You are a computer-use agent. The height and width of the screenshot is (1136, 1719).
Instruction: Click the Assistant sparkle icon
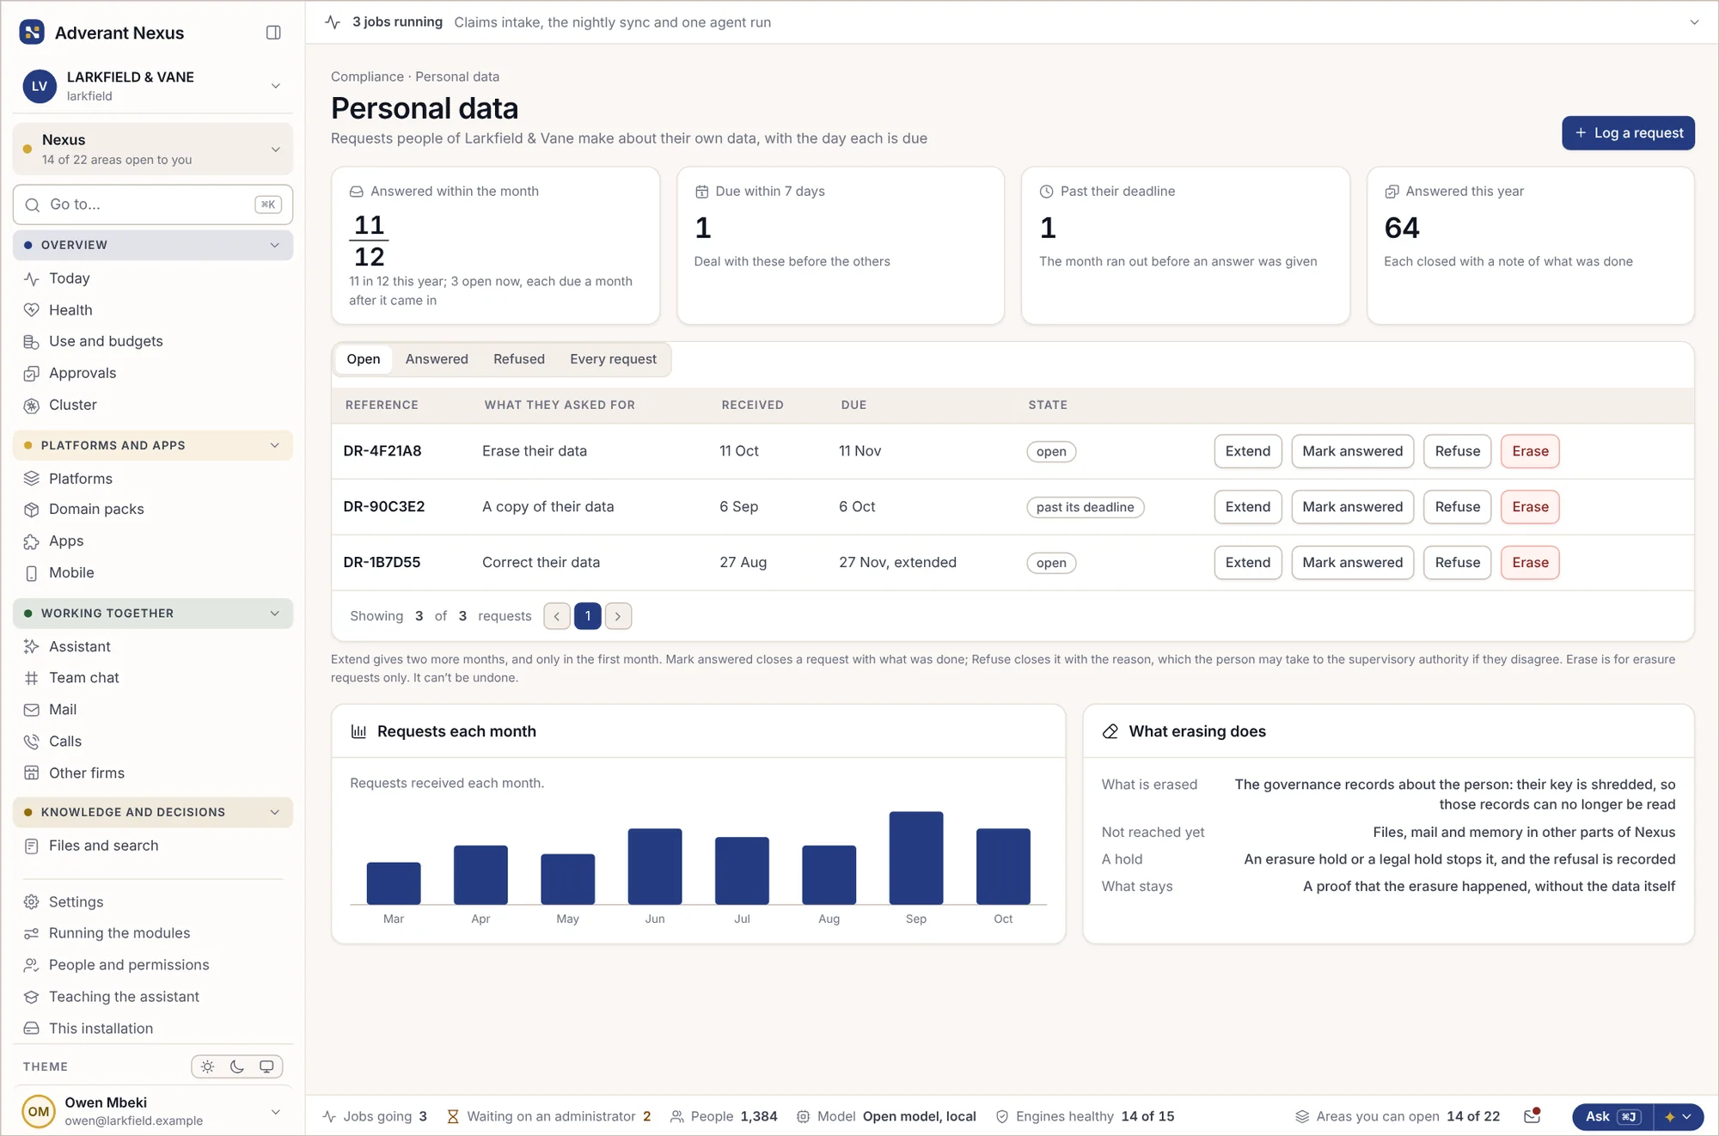click(x=32, y=647)
